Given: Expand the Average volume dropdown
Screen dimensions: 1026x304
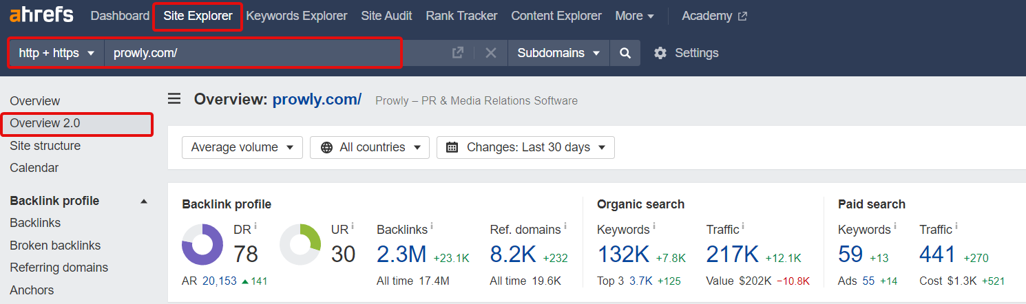Looking at the screenshot, I should 242,147.
